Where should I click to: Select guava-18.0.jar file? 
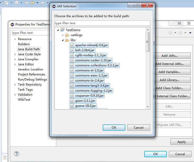click(83, 106)
